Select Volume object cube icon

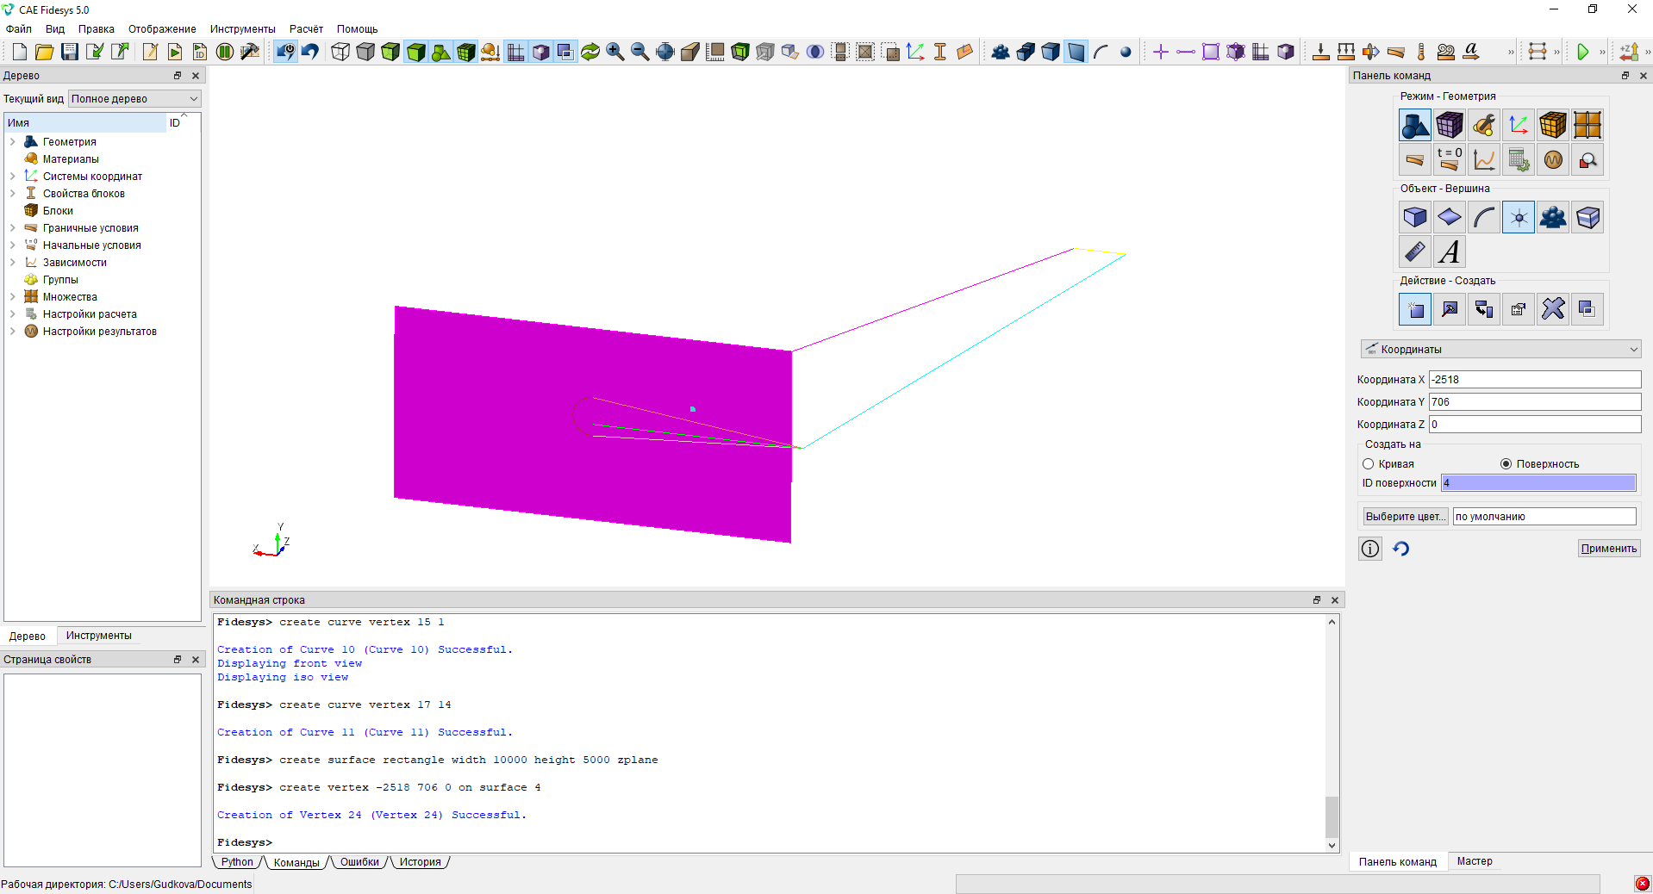1415,217
